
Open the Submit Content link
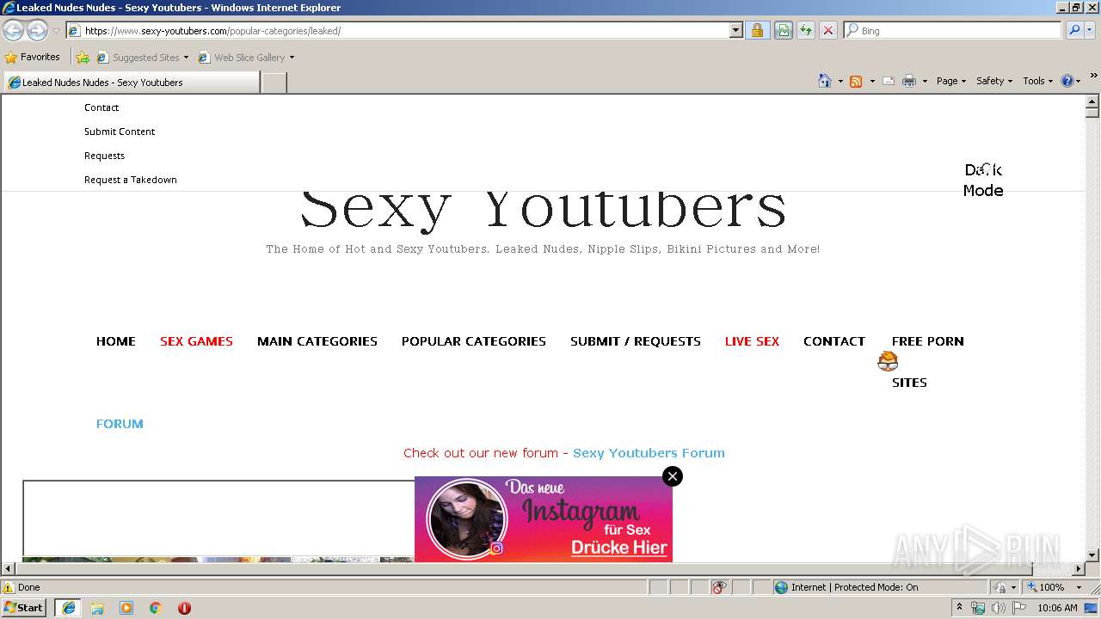point(120,132)
